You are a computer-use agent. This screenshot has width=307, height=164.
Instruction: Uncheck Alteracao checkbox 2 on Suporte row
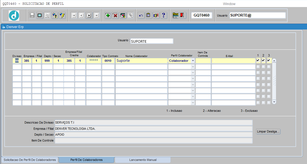[263, 60]
